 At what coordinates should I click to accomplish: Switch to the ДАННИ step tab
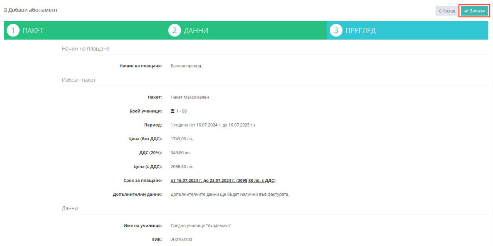[196, 31]
